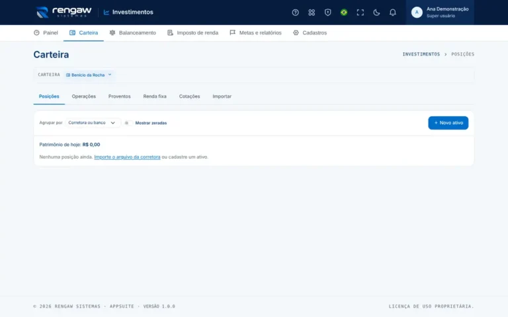The width and height of the screenshot is (508, 317).
Task: Click the Carteira wallet icon
Action: [x=72, y=32]
